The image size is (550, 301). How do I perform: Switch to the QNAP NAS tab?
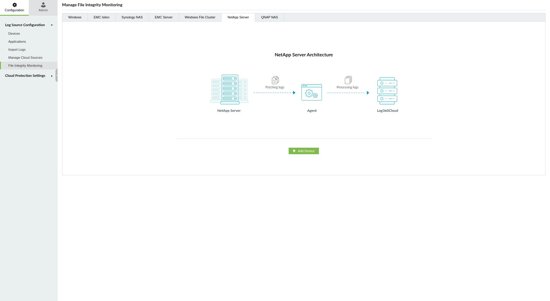[x=269, y=17]
